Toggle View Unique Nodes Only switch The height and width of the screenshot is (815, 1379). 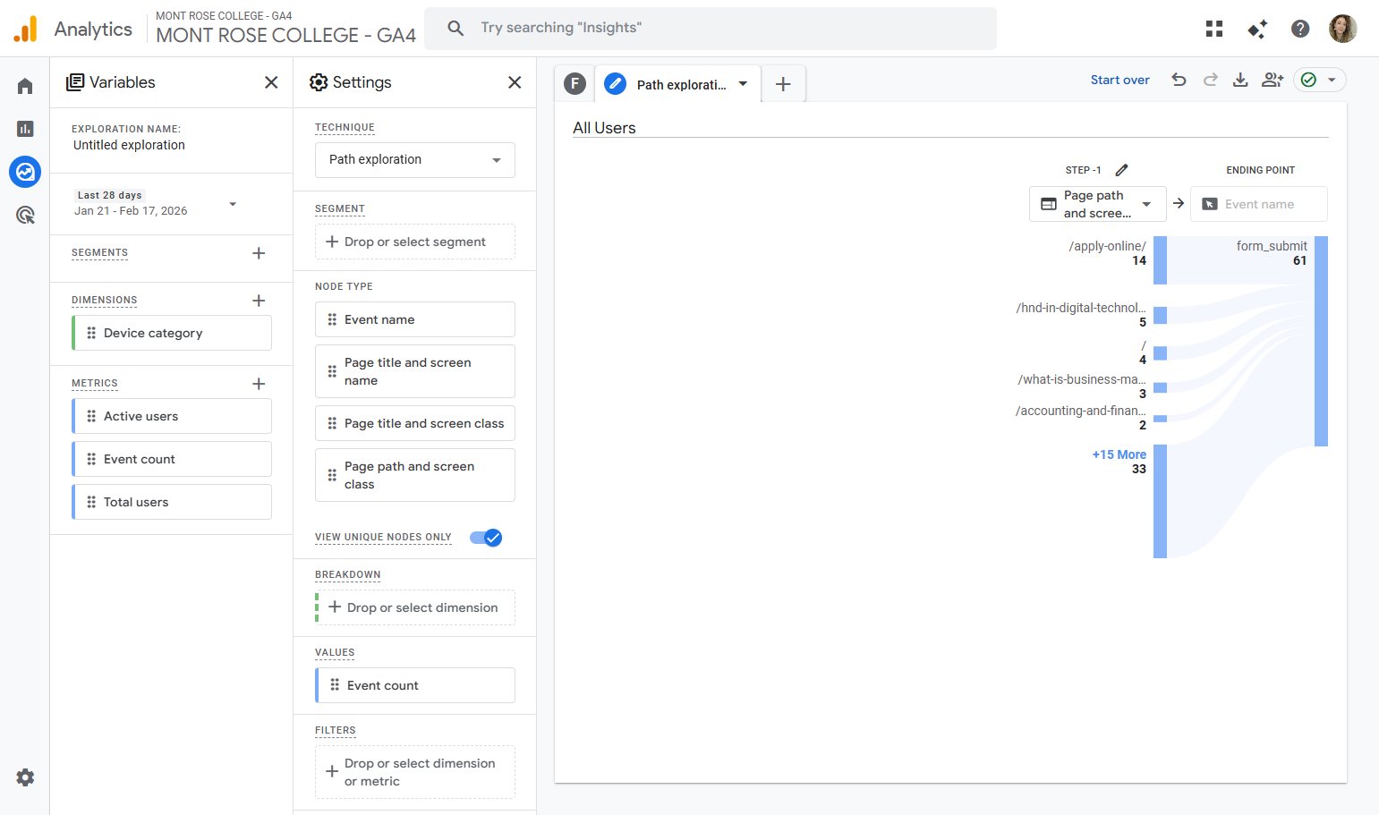486,538
